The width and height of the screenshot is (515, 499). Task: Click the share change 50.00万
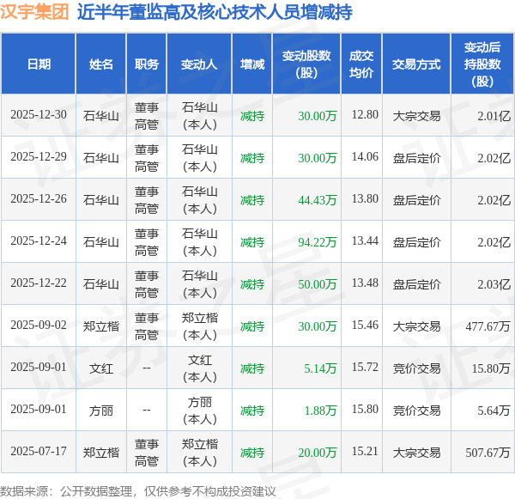coord(318,284)
